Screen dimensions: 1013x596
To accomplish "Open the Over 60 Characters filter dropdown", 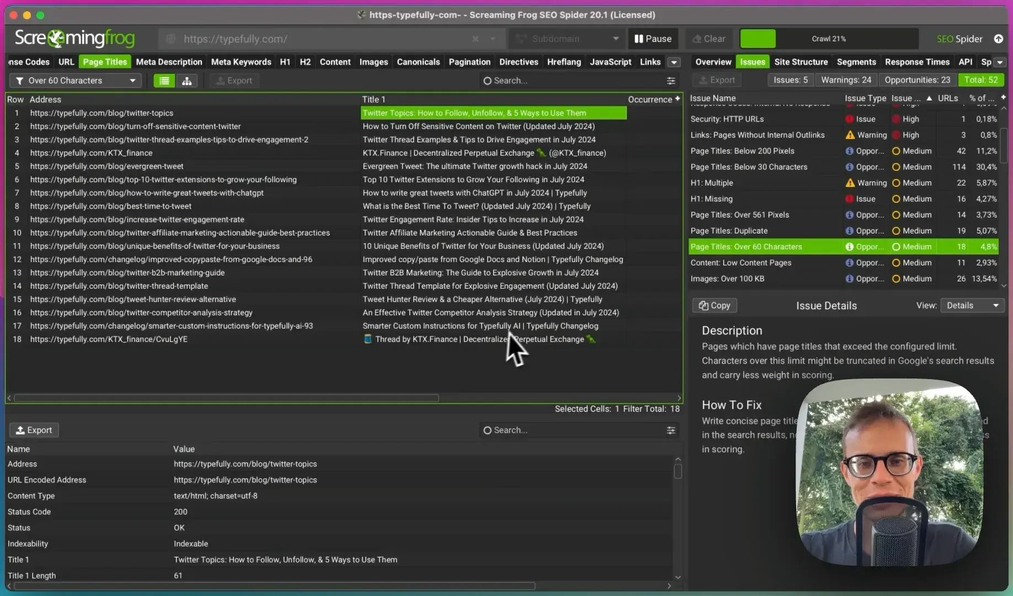I will [x=76, y=81].
